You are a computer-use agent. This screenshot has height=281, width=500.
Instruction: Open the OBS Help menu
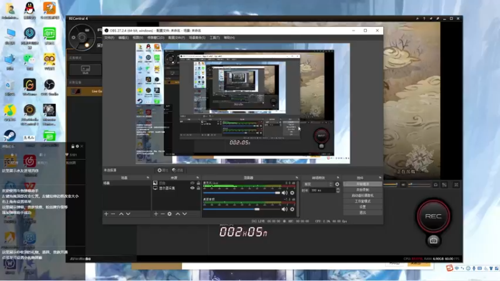click(x=229, y=37)
